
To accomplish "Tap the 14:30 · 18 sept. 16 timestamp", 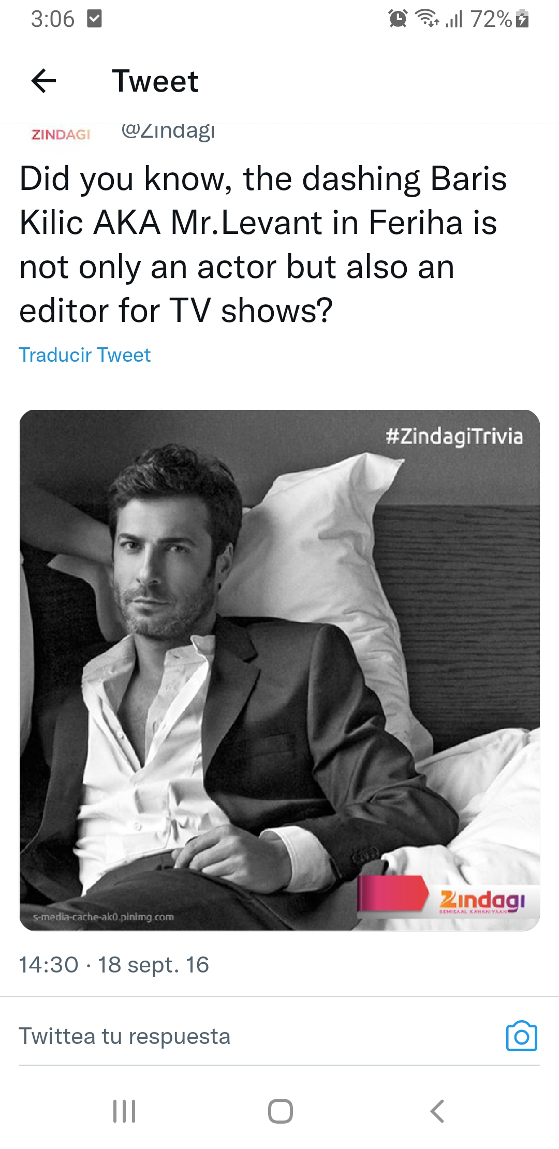I will pyautogui.click(x=114, y=965).
